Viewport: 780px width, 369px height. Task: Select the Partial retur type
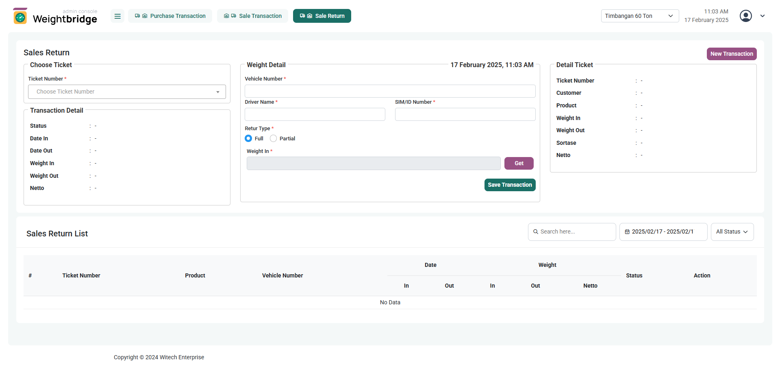(x=274, y=139)
